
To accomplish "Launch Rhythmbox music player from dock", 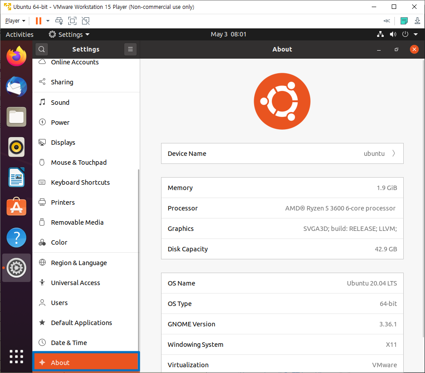I will (16, 147).
